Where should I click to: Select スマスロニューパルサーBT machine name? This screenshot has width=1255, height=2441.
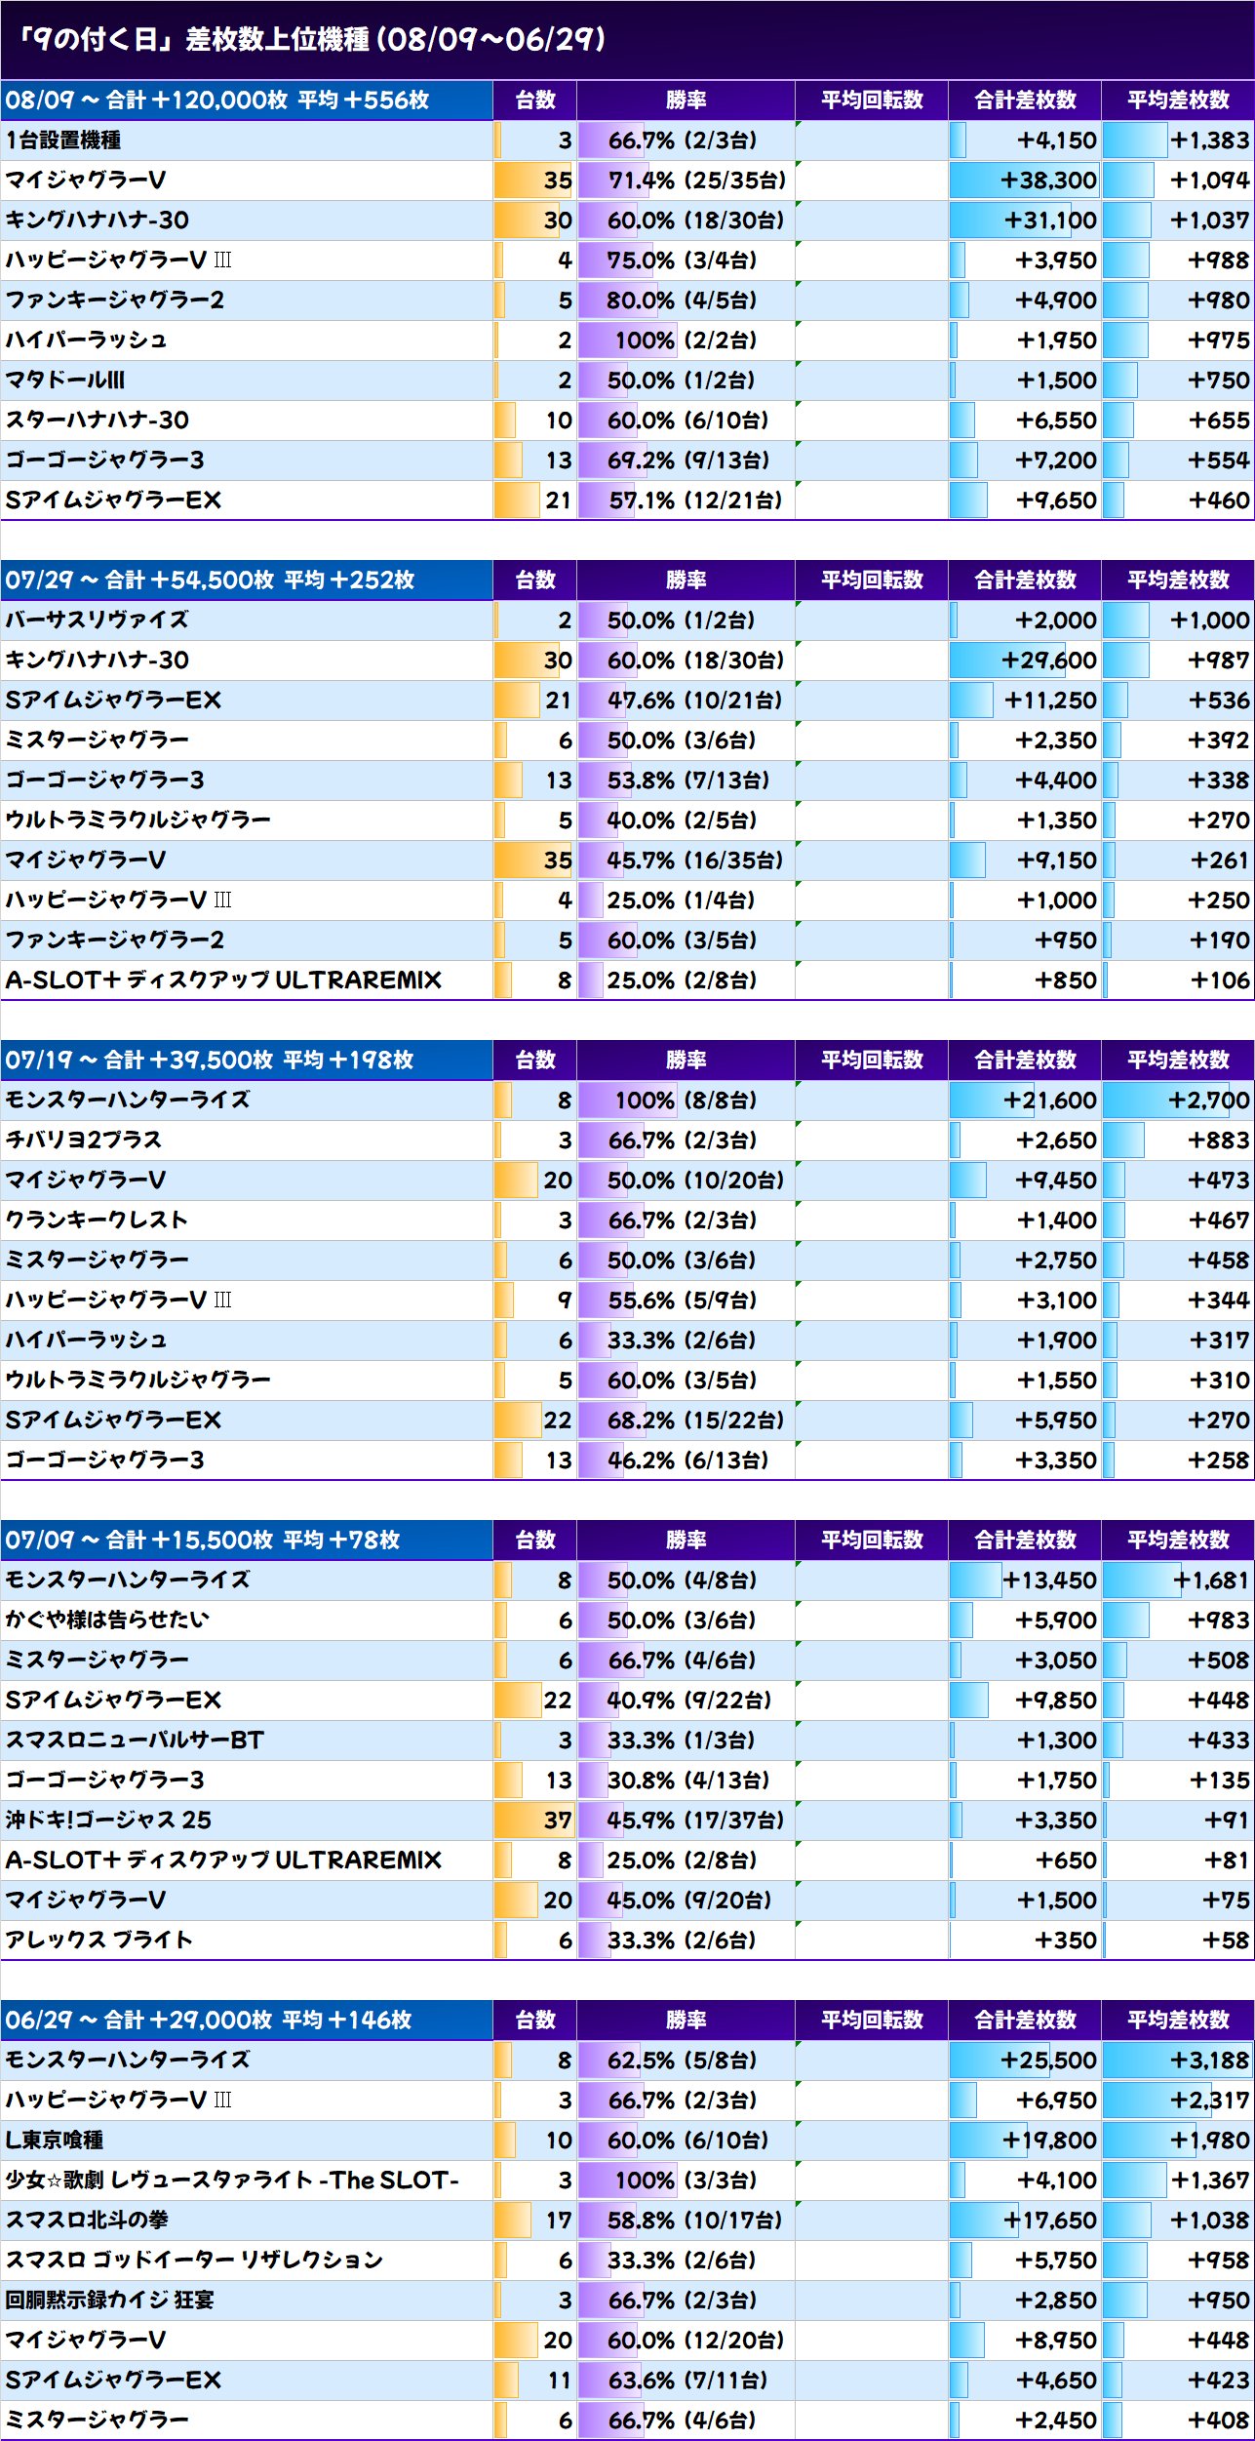click(x=135, y=1741)
